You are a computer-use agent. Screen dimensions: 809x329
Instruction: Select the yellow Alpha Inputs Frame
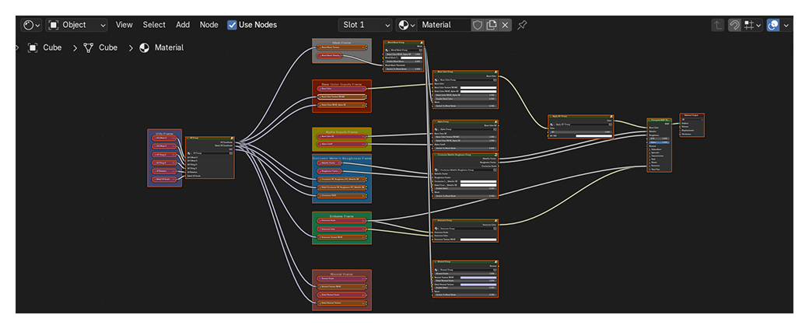click(x=341, y=131)
